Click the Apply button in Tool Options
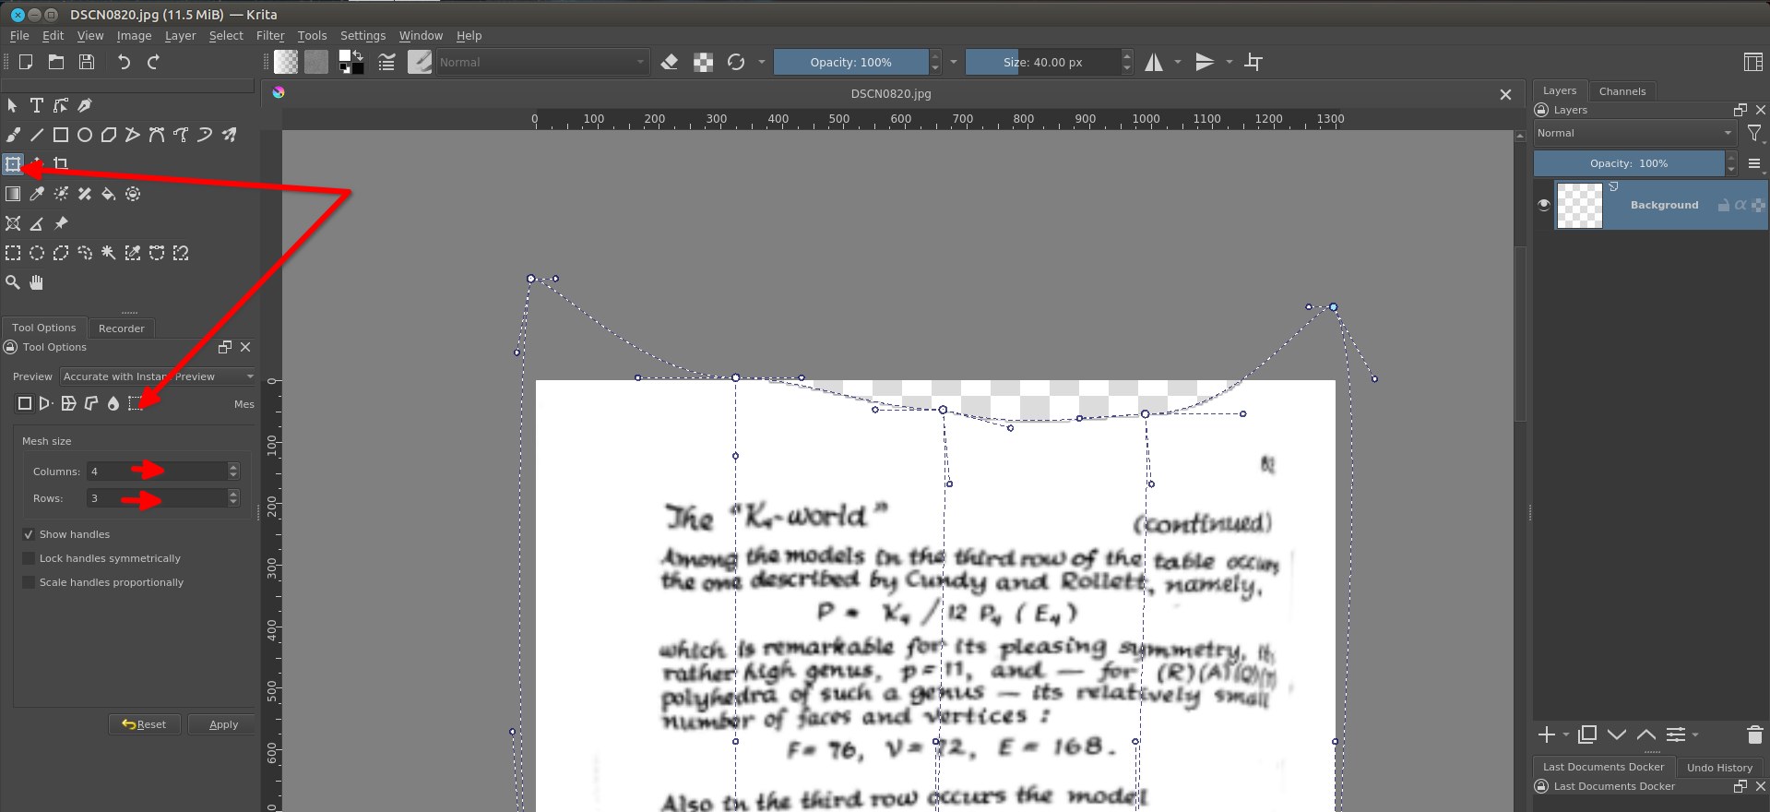The height and width of the screenshot is (812, 1770). pos(223,724)
